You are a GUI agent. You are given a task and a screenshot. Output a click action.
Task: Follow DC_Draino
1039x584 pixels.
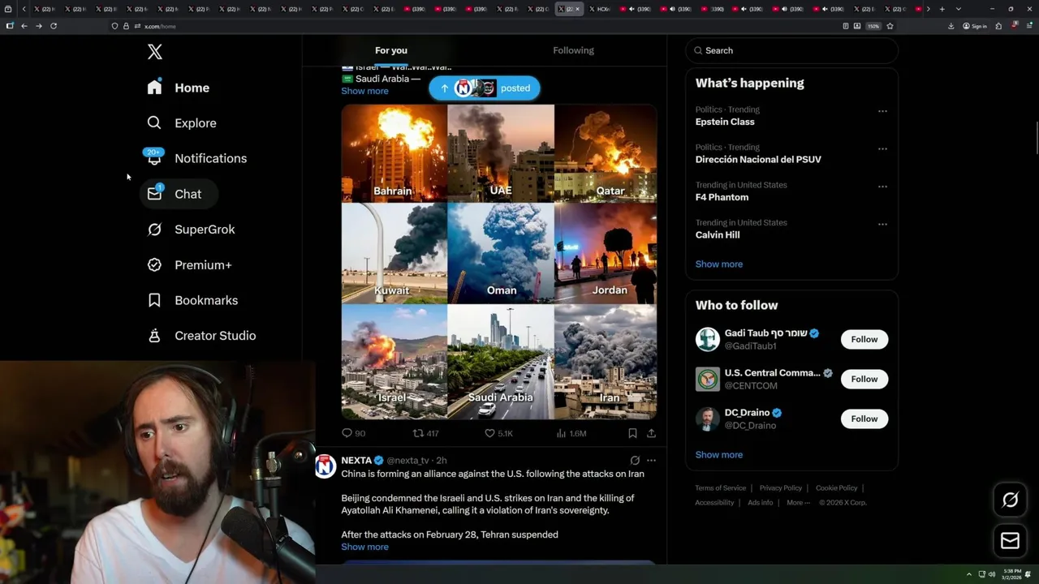click(864, 419)
